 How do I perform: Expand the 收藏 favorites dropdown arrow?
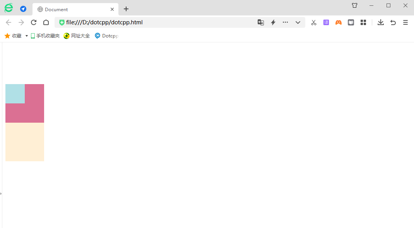point(27,36)
